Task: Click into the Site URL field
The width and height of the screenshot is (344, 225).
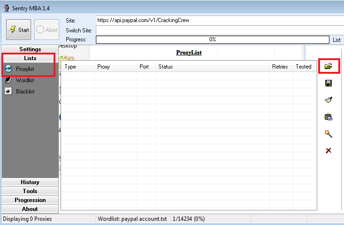Action: [x=219, y=21]
